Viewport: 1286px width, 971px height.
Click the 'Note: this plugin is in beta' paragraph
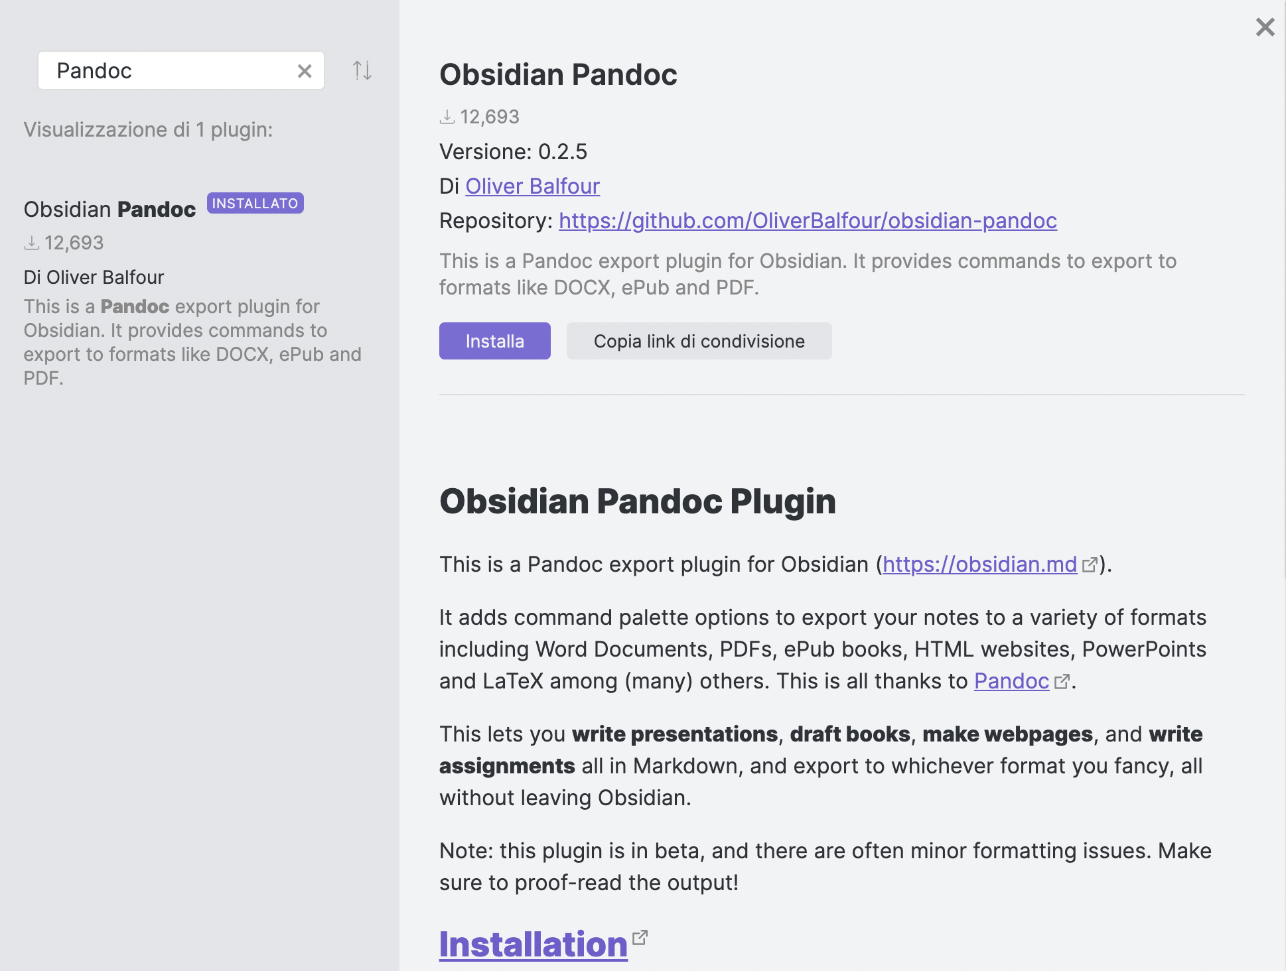(x=825, y=867)
